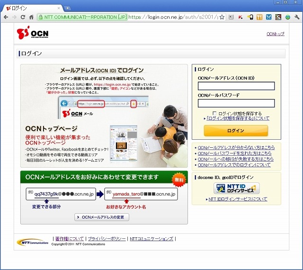Click the メールアドレス(OCN ID)でログイン heading

(102, 70)
